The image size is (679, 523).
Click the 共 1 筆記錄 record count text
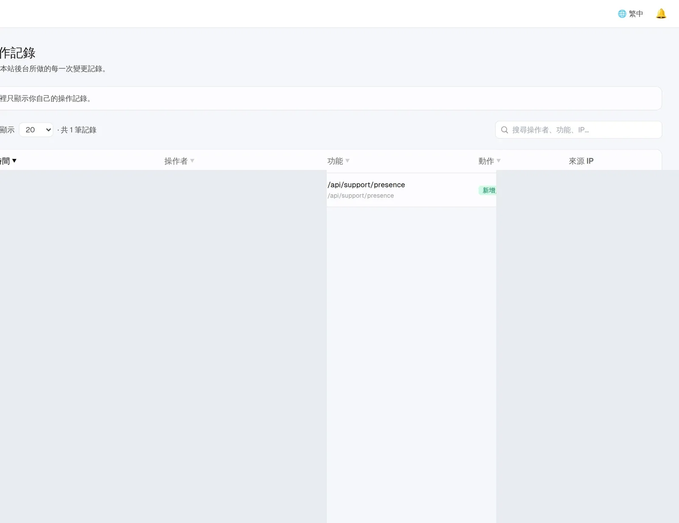(x=79, y=130)
